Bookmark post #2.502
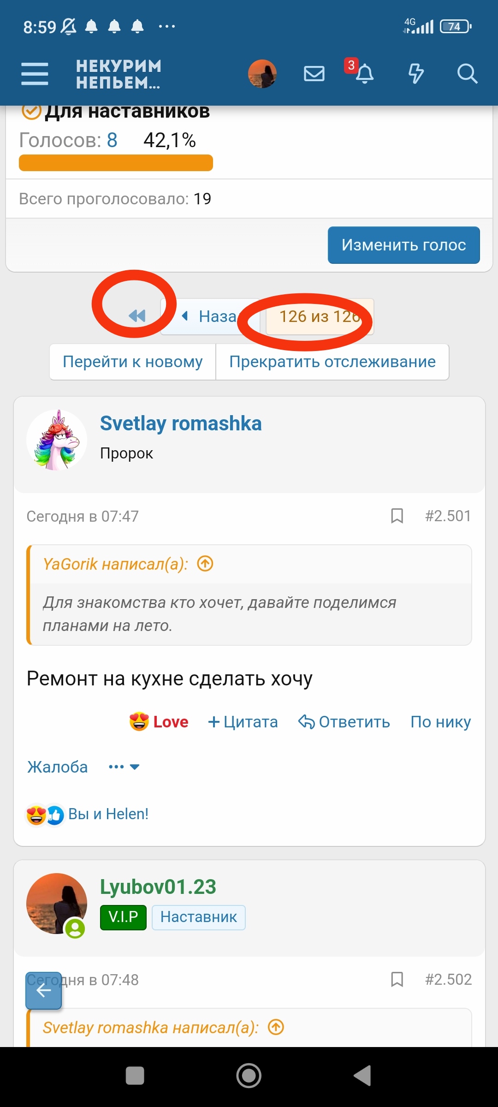Image resolution: width=498 pixels, height=1107 pixels. click(397, 979)
